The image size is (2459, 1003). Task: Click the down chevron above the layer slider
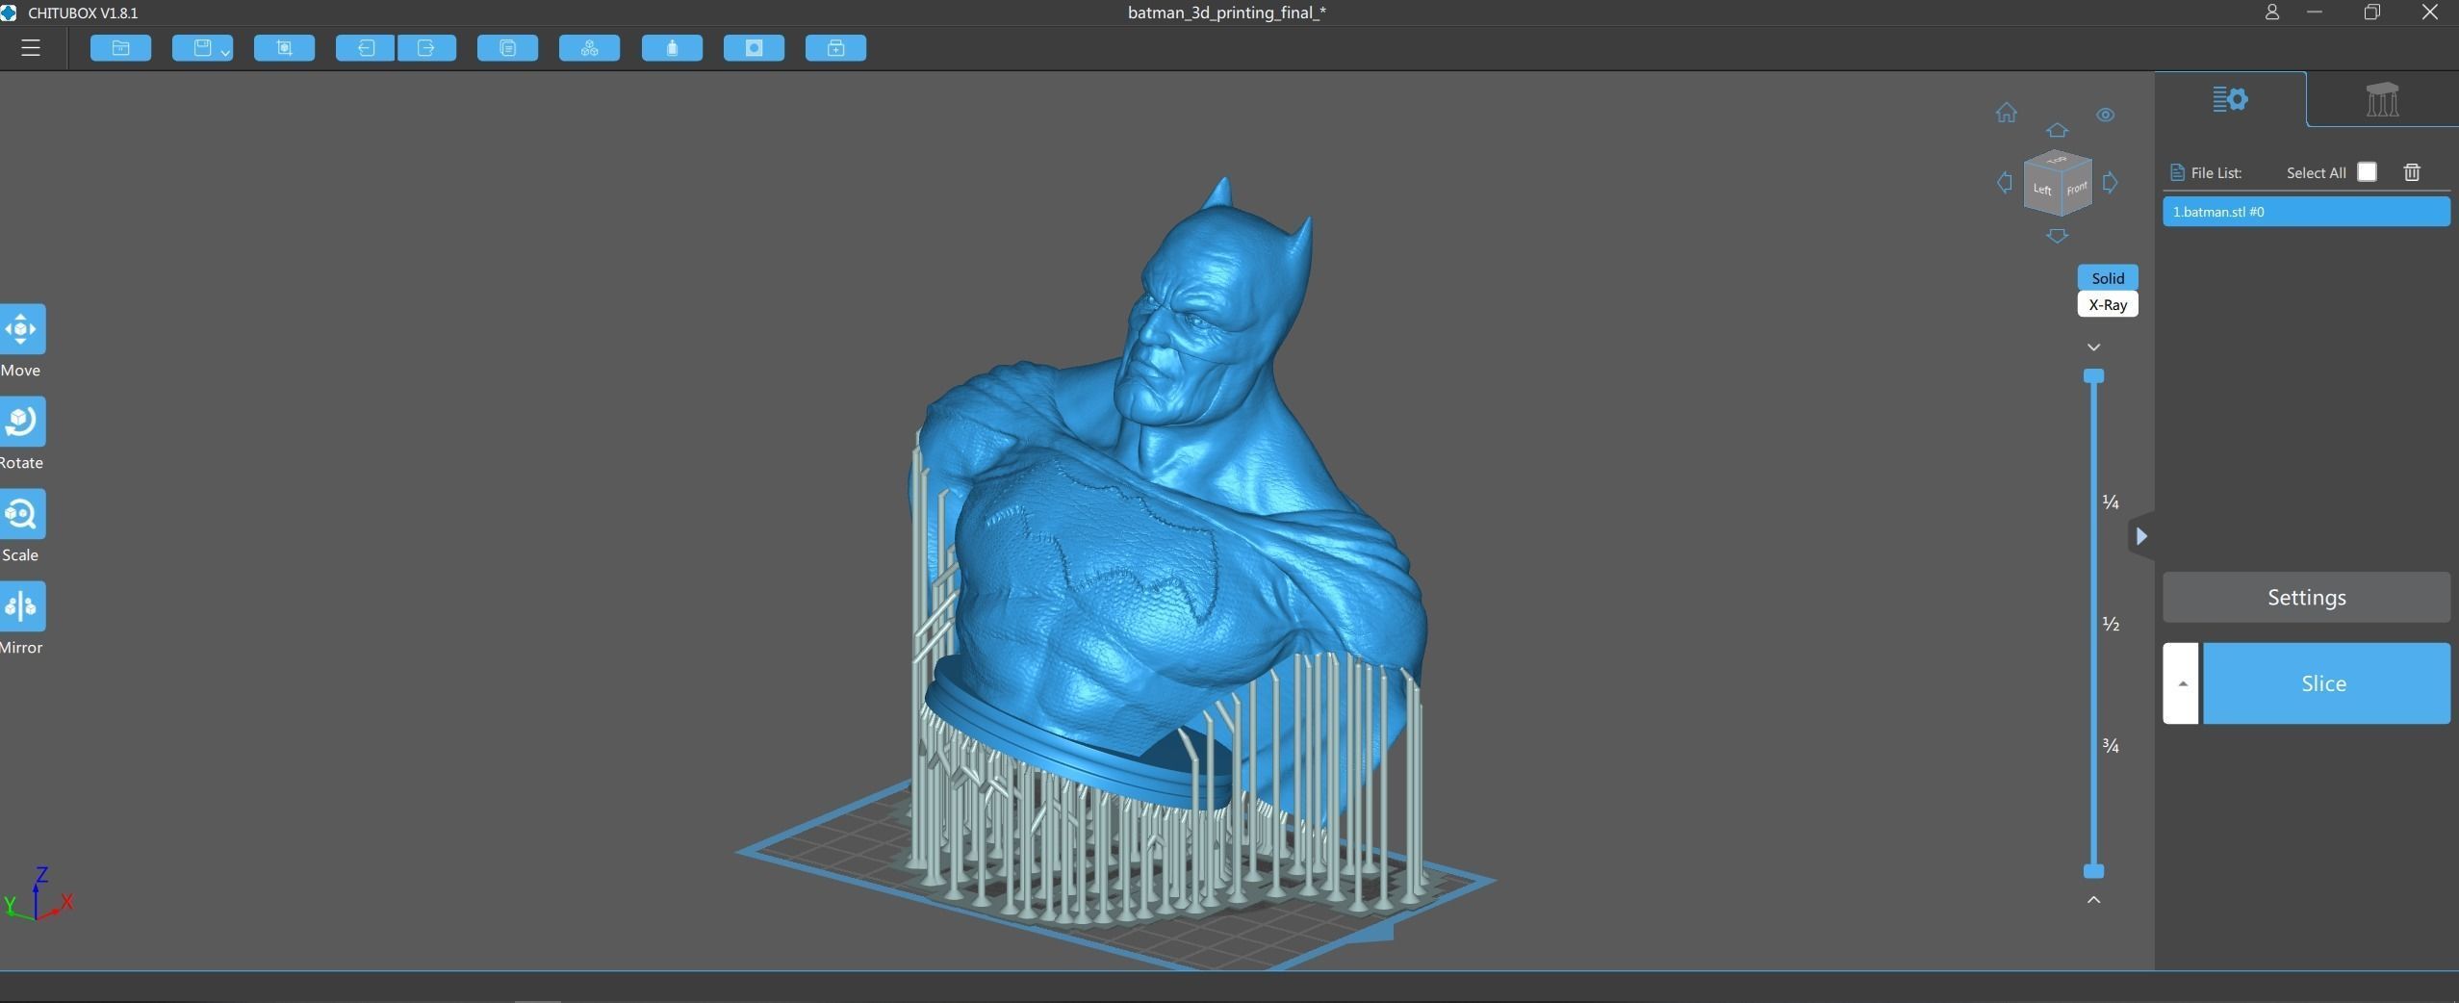tap(2093, 347)
